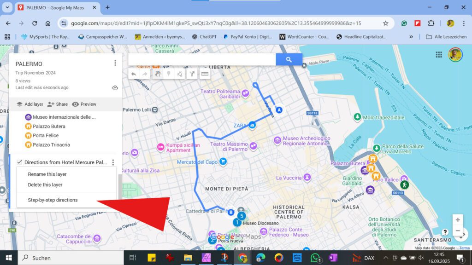Open the Share dialog
Image resolution: width=472 pixels, height=265 pixels.
(x=58, y=104)
